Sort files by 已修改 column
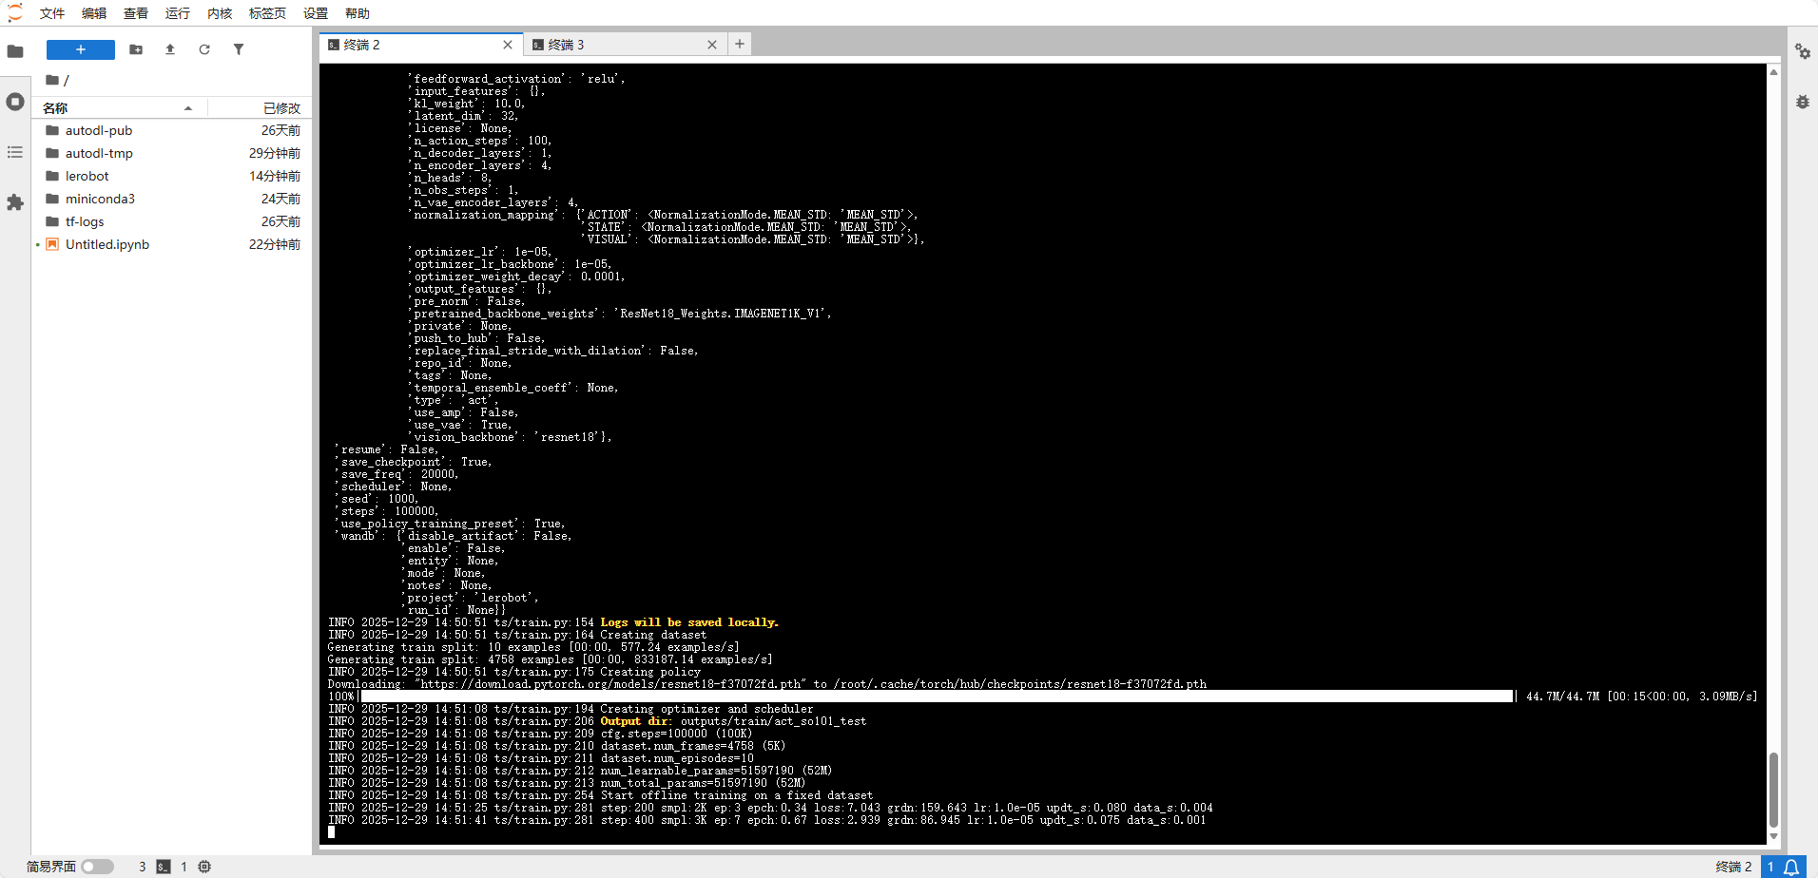 [281, 108]
